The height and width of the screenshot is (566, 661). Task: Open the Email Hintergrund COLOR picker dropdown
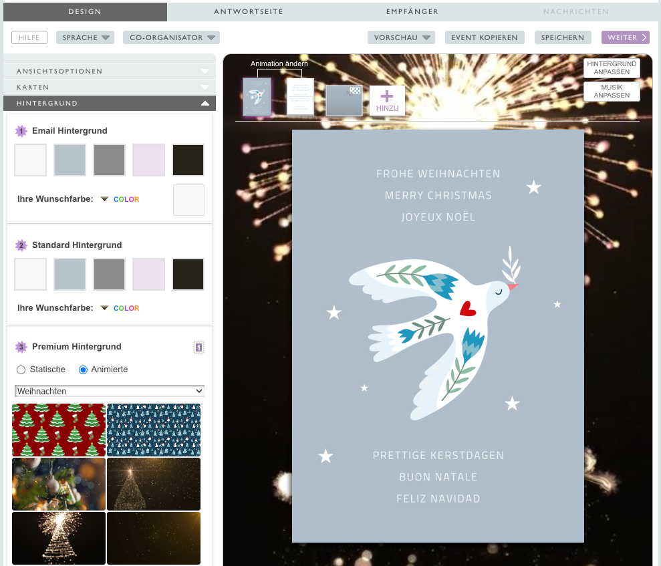(120, 199)
